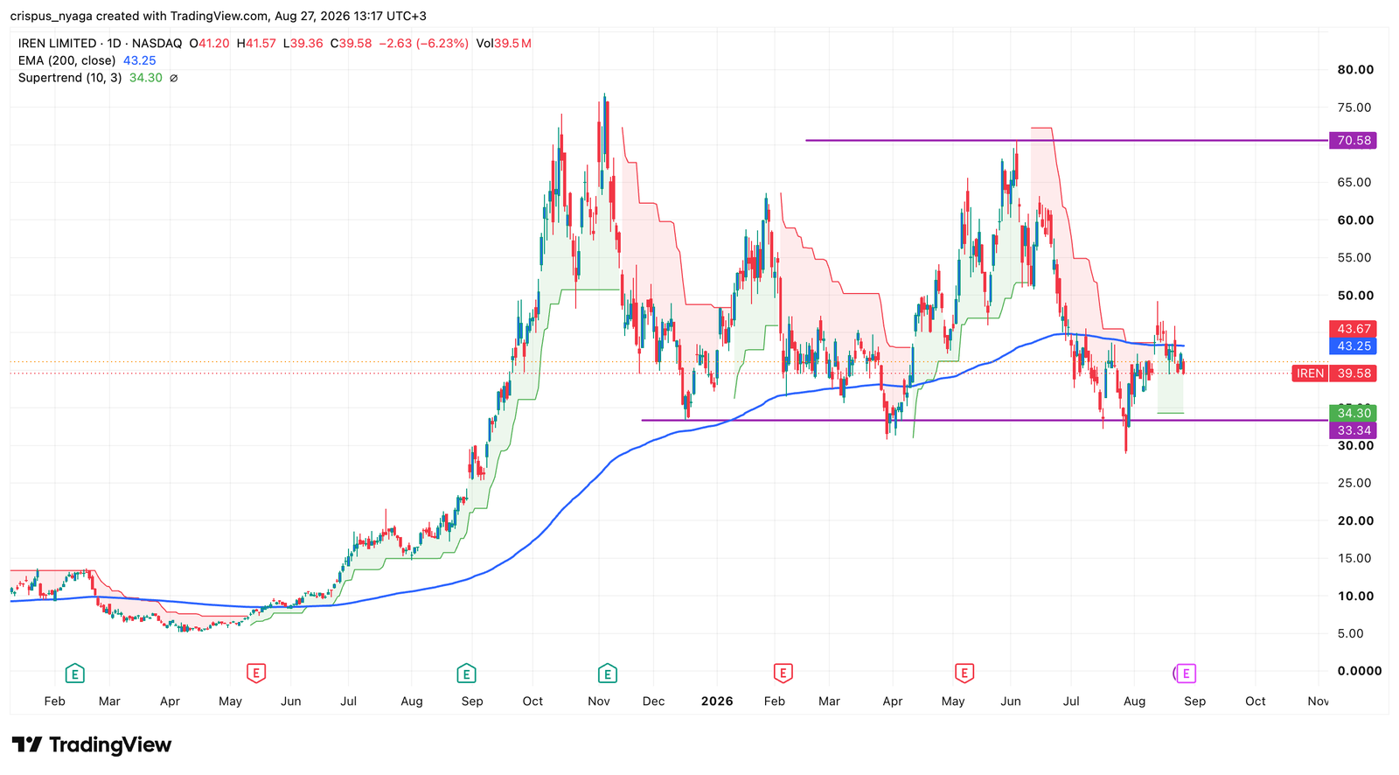Open the red earnings marker above Feb 2026

tap(783, 674)
